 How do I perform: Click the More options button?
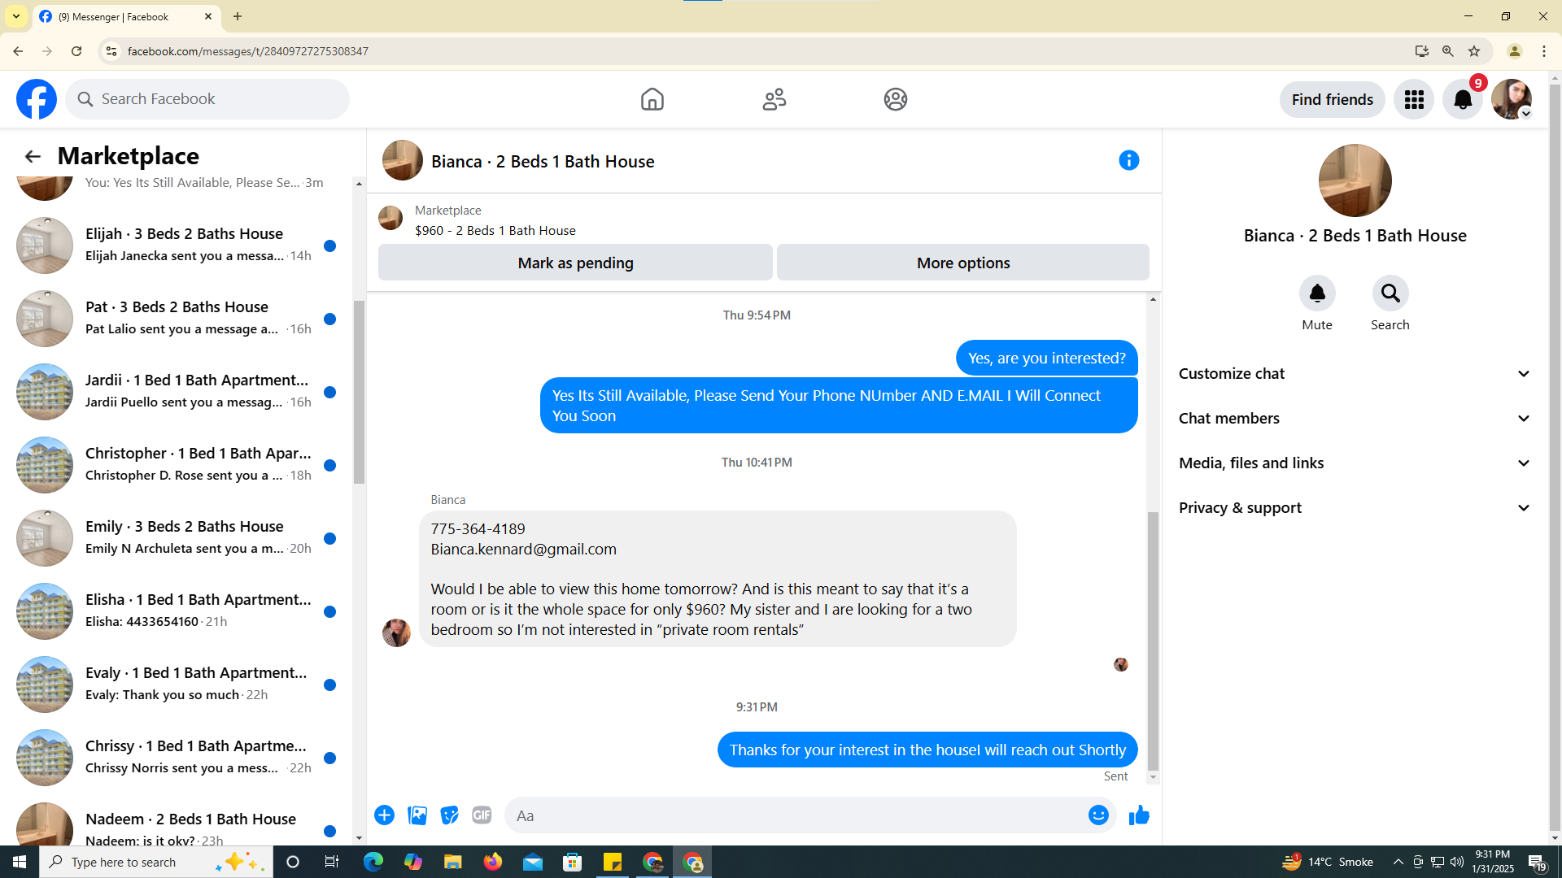point(963,263)
